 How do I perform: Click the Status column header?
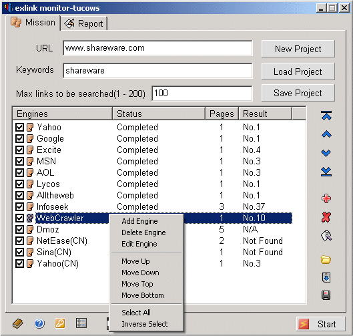coord(159,114)
